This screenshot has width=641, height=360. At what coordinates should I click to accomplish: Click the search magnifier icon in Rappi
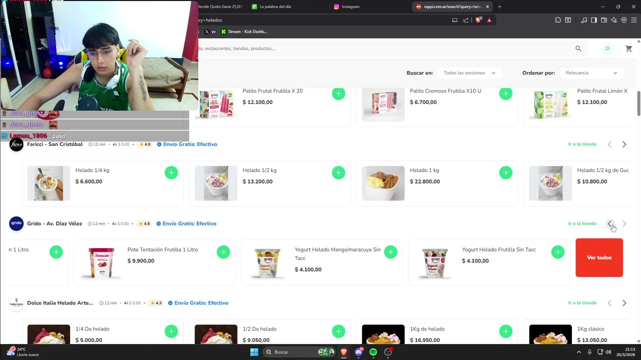pos(578,48)
